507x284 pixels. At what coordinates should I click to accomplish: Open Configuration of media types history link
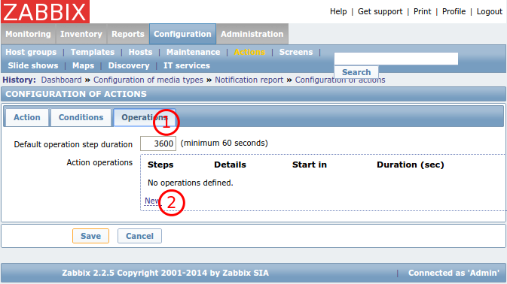click(148, 80)
